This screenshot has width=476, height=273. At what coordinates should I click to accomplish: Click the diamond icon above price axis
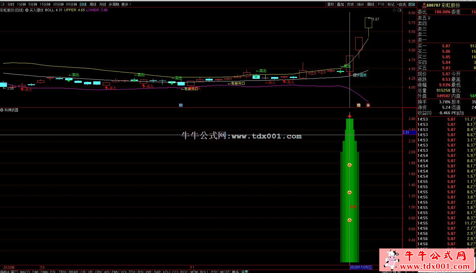coord(394,10)
